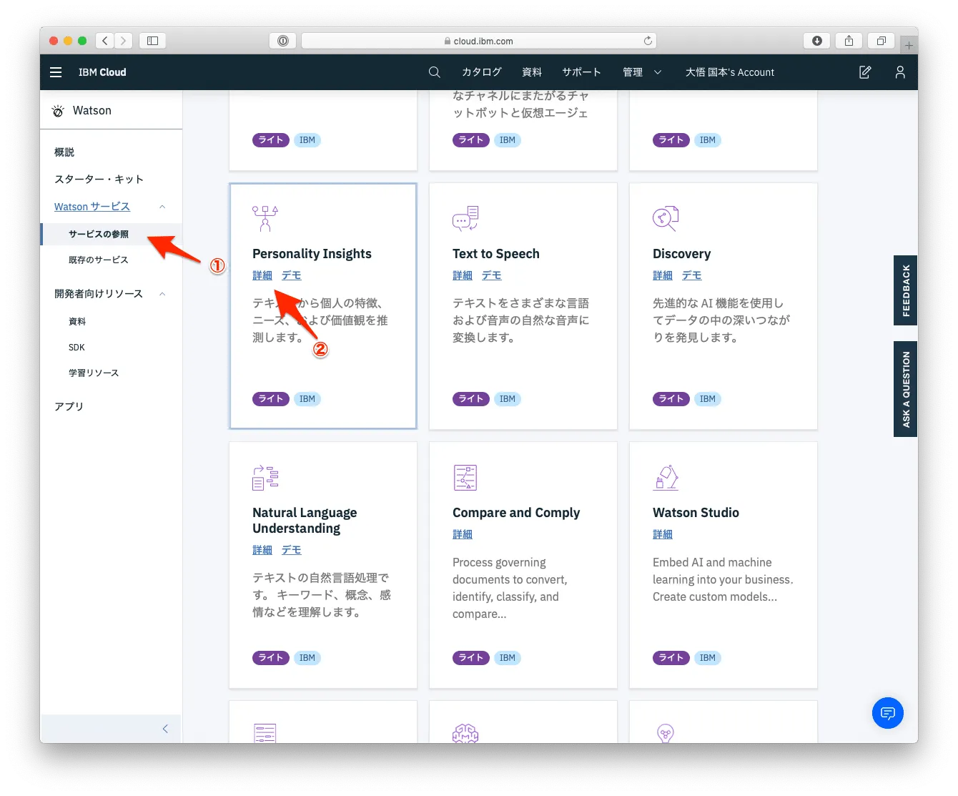Open デモ link for Natural Language Understanding

292,550
